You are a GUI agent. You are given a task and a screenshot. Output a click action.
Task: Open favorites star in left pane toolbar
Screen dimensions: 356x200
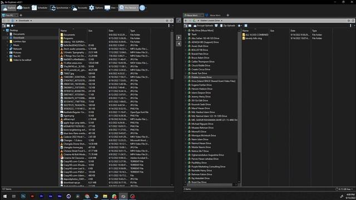click(12, 26)
